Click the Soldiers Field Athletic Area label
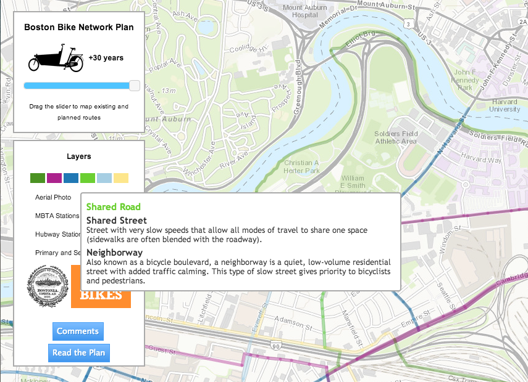This screenshot has width=528, height=382. coord(396,137)
